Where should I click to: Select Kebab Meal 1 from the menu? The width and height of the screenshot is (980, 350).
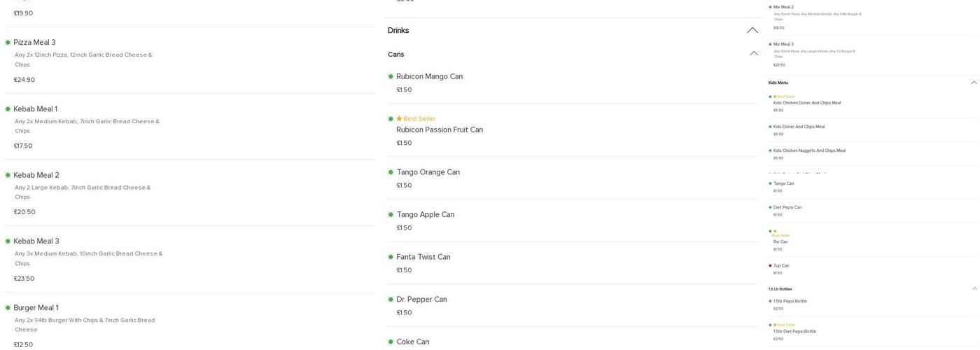tap(35, 109)
